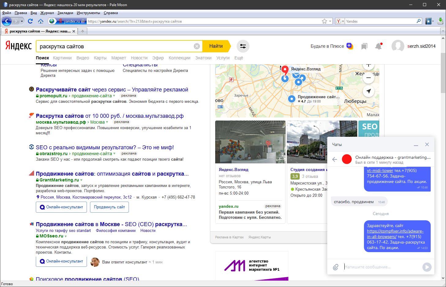Screen dimensions: 446x287
Task: Open the Ещё search categories tab
Action: tap(239, 58)
